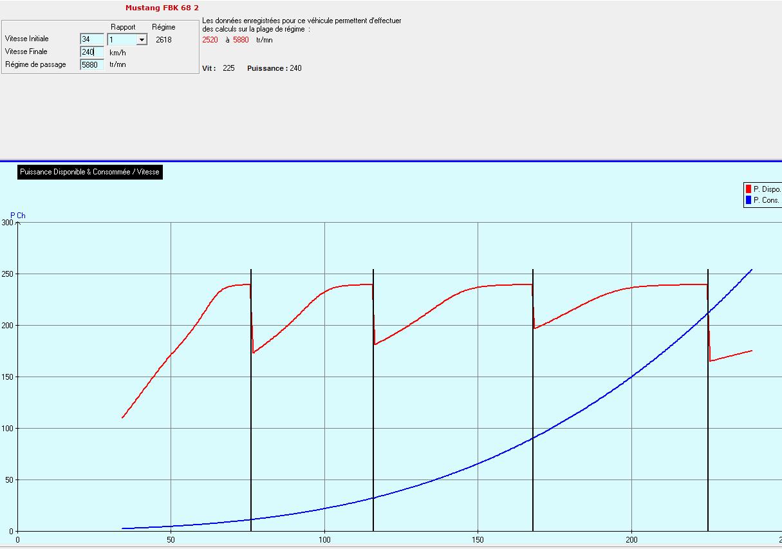Click the Vit : 225 readout
This screenshot has height=549, width=782.
[218, 68]
